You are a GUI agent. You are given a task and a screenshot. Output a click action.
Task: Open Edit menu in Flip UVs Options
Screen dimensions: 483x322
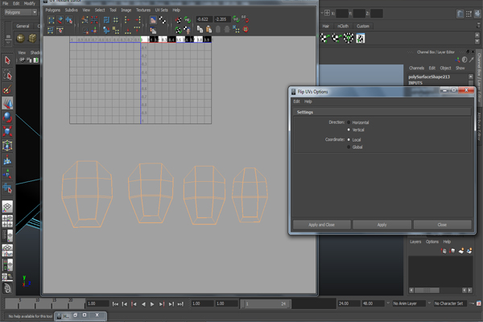point(296,101)
